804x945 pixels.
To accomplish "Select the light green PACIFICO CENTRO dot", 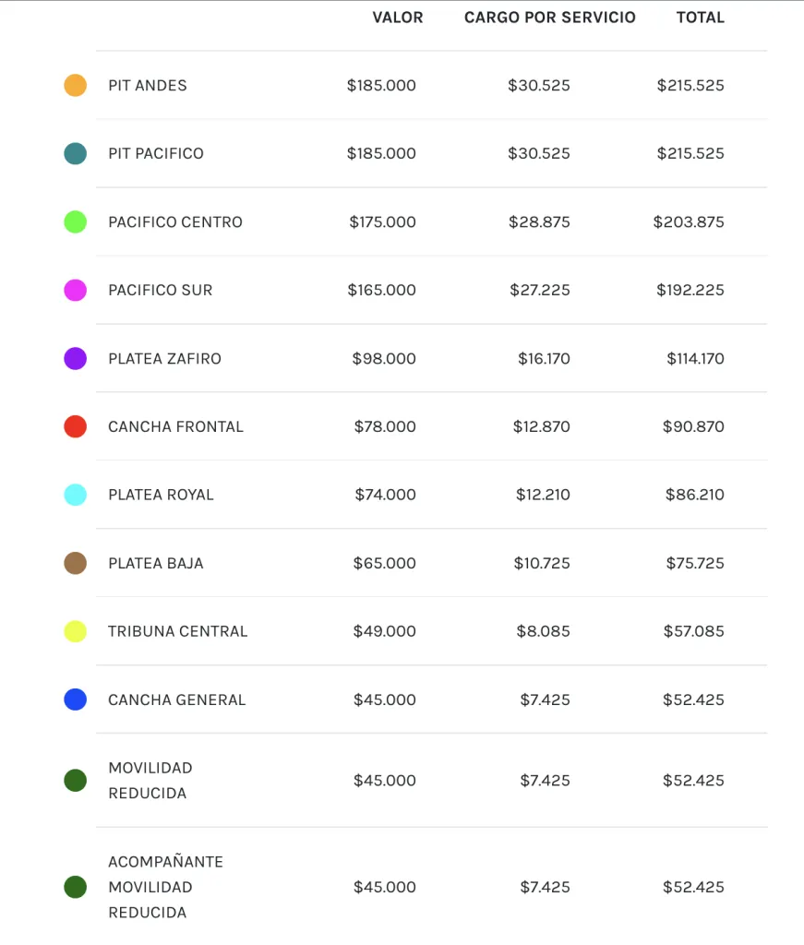I will 76,222.
